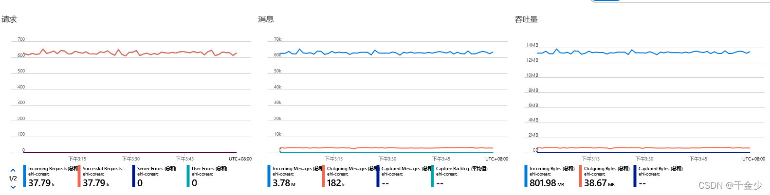Go to previous legend page arrow

[13, 170]
